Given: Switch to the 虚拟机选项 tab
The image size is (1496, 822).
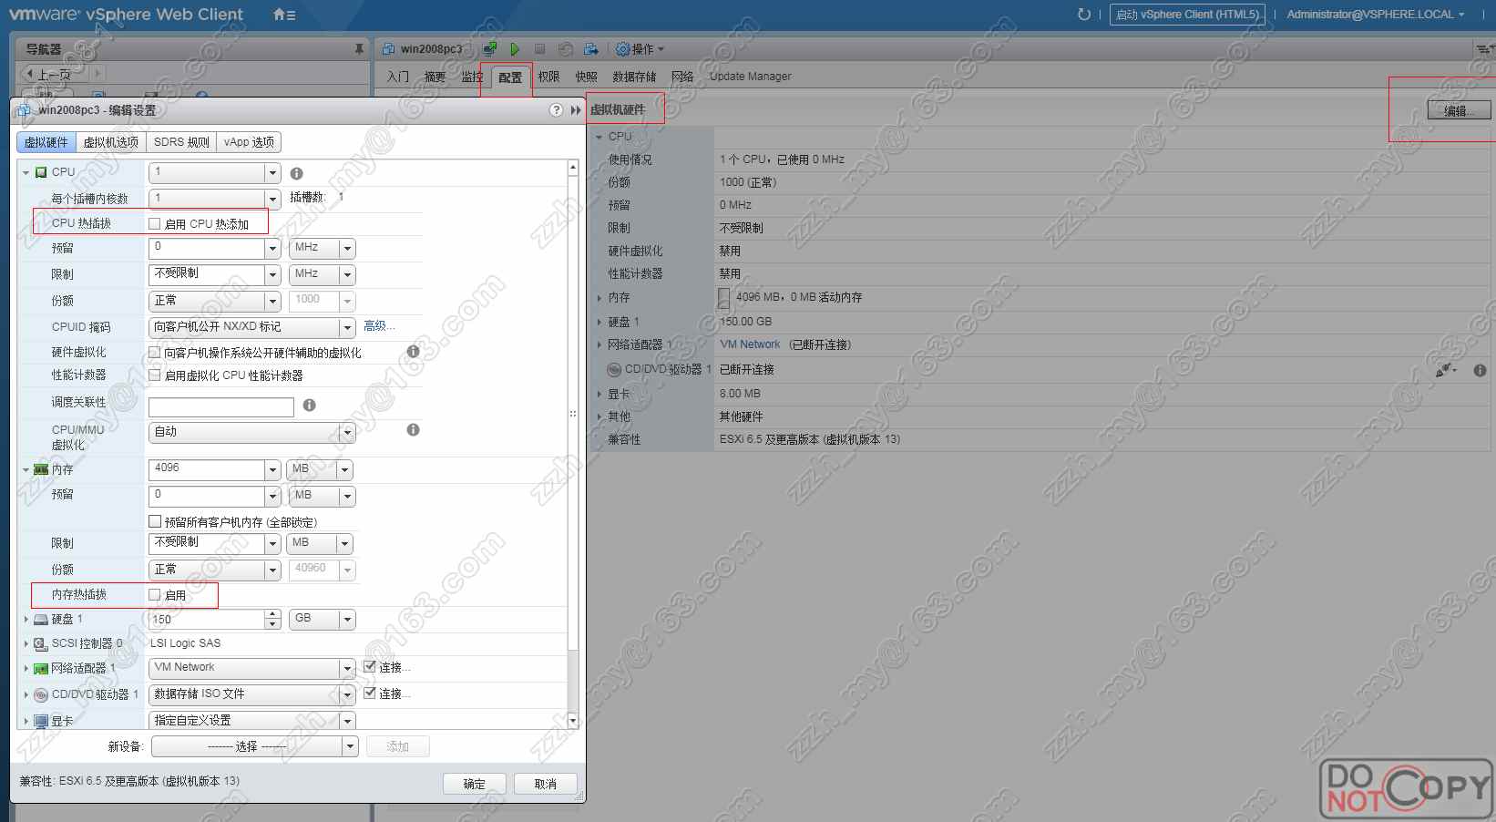Looking at the screenshot, I should (112, 142).
